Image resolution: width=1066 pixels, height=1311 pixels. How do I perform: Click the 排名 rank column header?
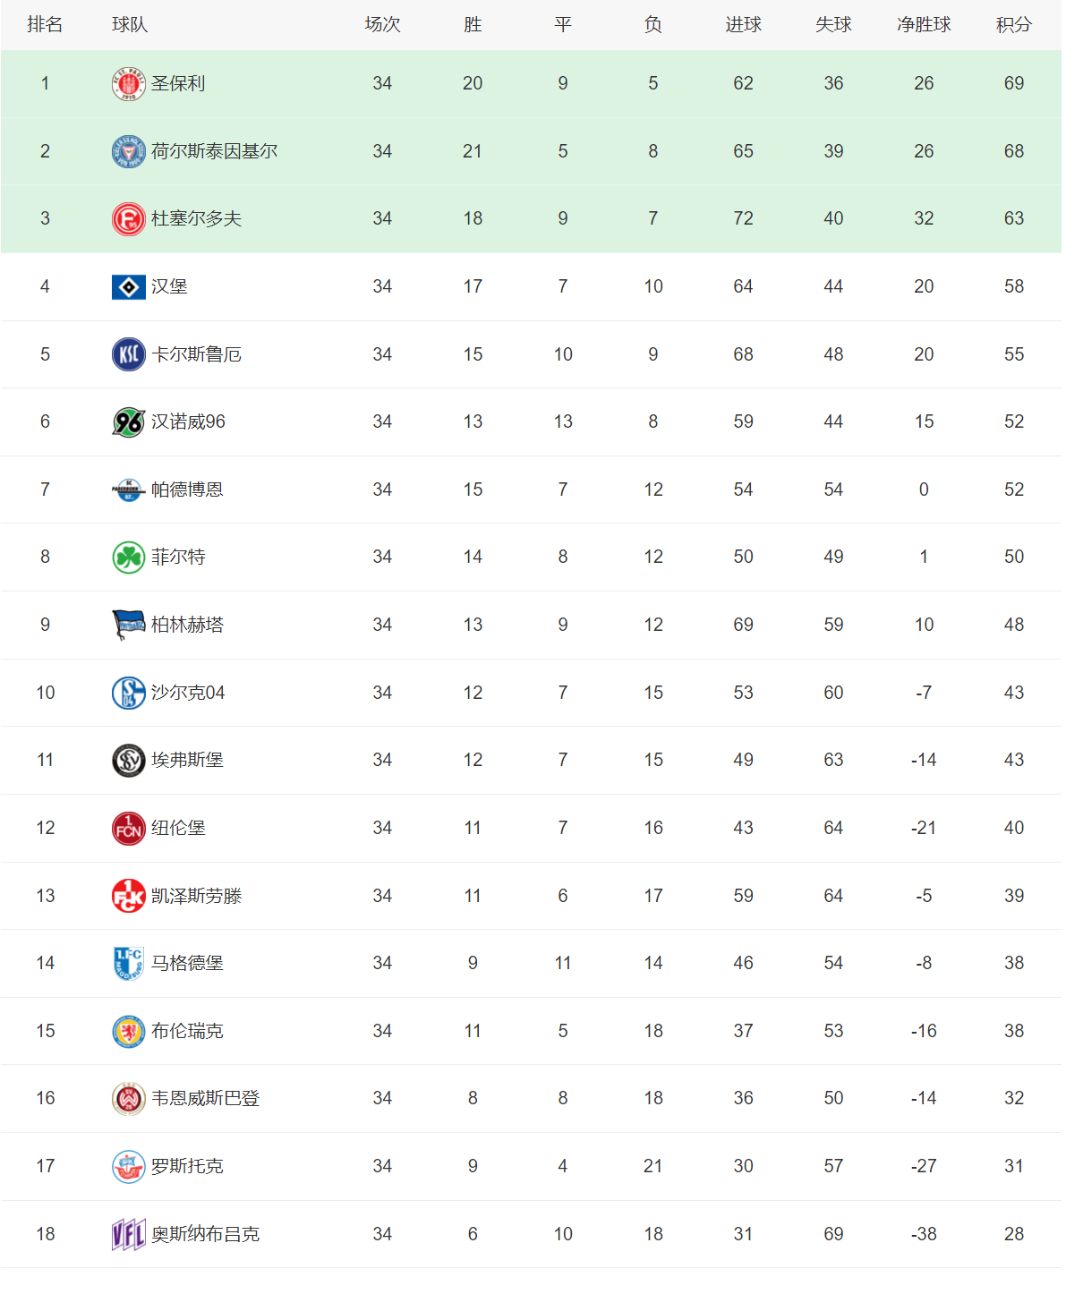coord(45,25)
